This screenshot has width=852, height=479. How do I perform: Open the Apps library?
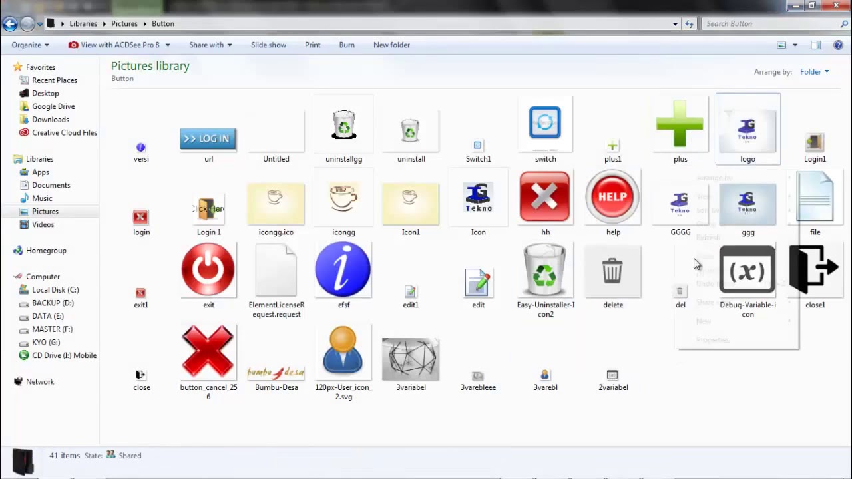click(41, 172)
